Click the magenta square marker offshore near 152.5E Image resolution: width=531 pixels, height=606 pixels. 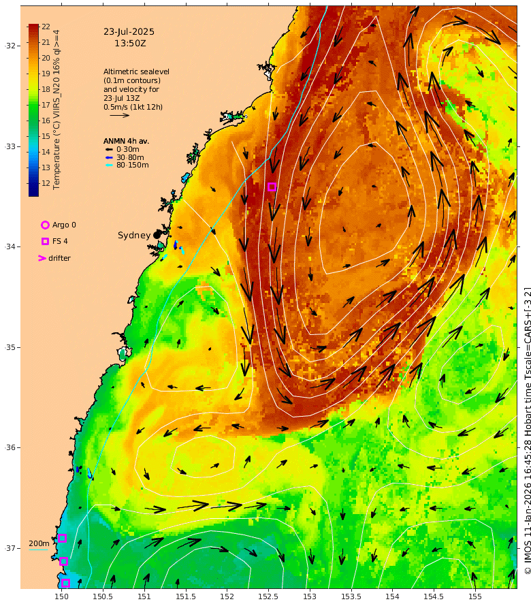point(272,187)
